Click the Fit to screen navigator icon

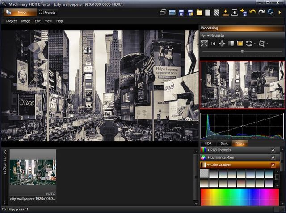(x=204, y=44)
